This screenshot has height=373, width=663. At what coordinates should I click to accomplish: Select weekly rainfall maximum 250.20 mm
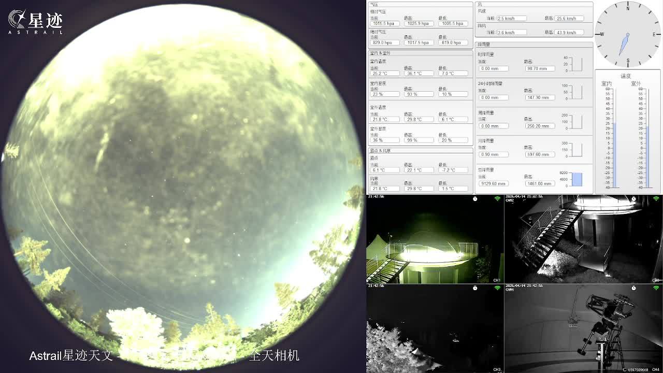tap(539, 126)
